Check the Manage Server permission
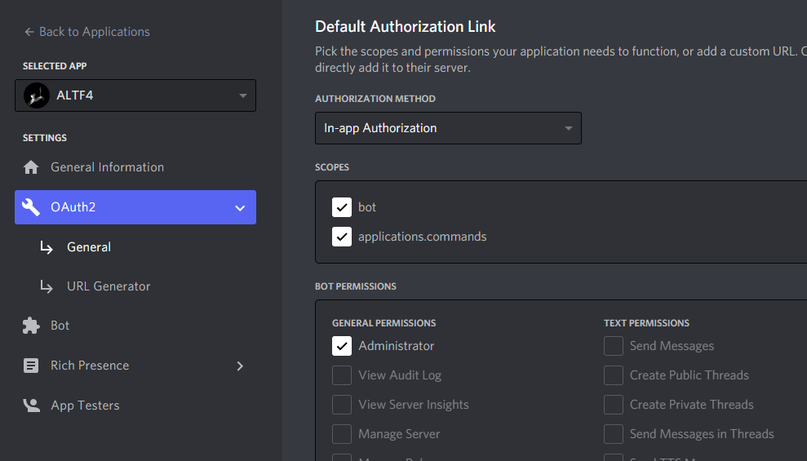 342,434
